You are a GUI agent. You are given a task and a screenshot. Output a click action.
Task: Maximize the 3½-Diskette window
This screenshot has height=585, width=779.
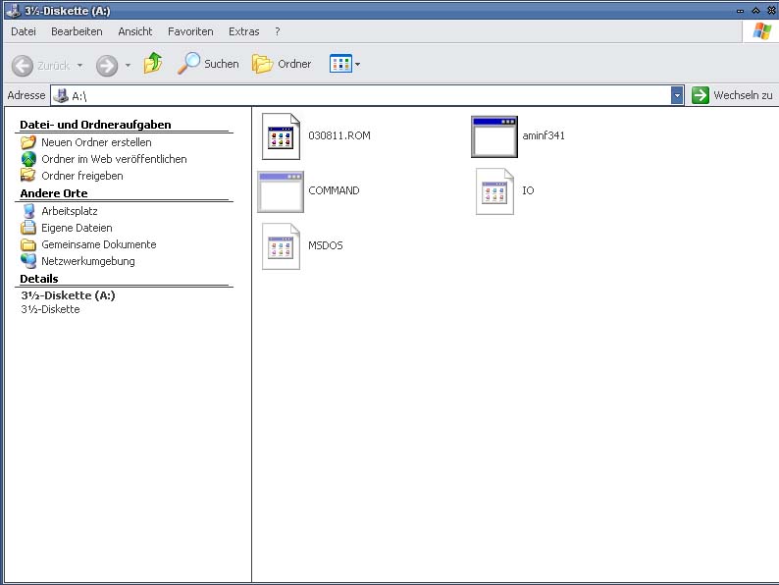pos(755,11)
